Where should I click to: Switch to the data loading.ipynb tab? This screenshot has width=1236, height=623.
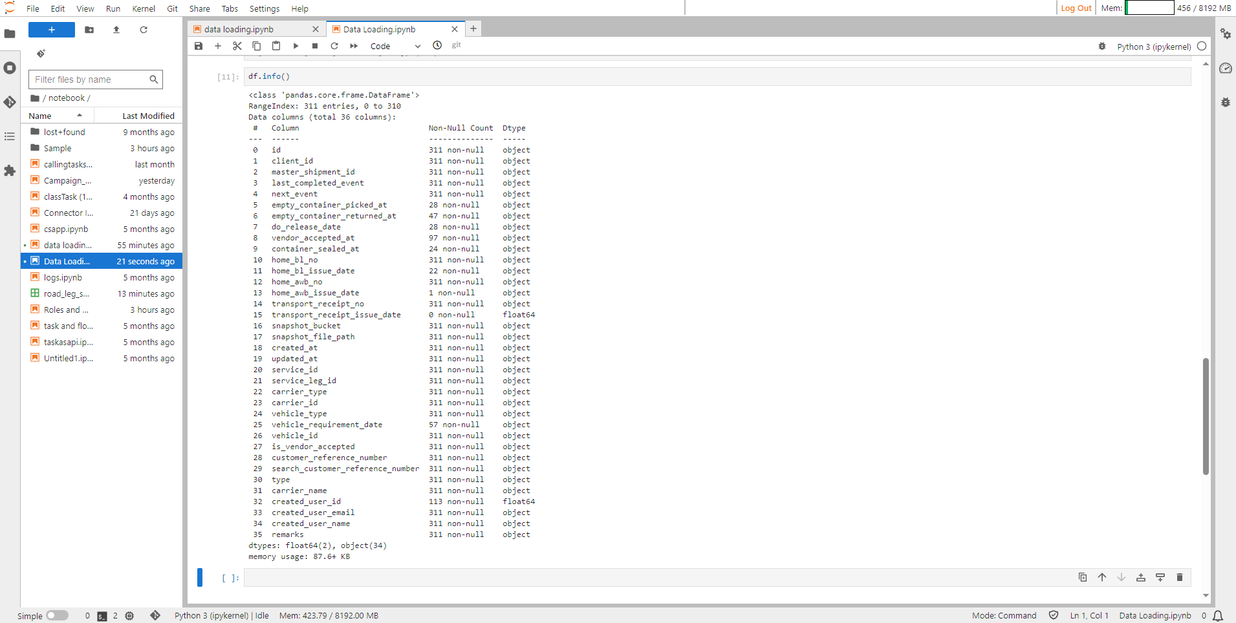tap(238, 29)
